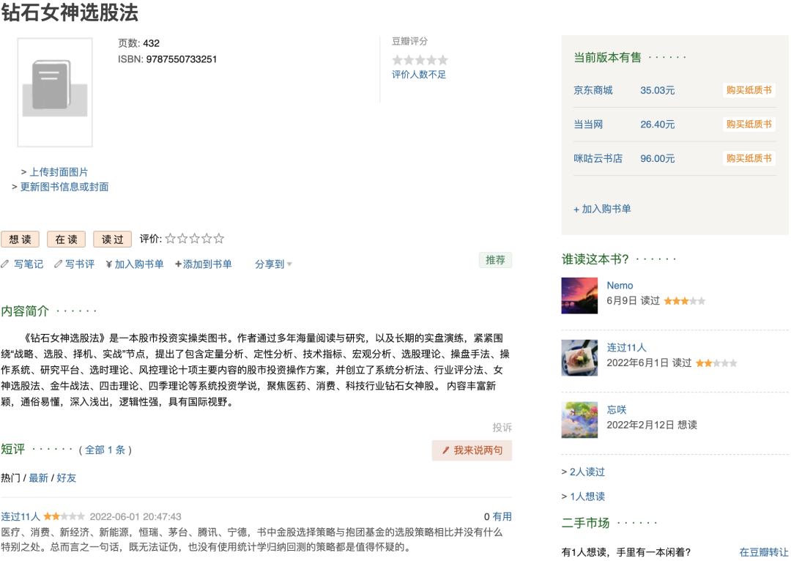Expand the 分享到 dropdown
791x561 pixels.
pyautogui.click(x=273, y=264)
